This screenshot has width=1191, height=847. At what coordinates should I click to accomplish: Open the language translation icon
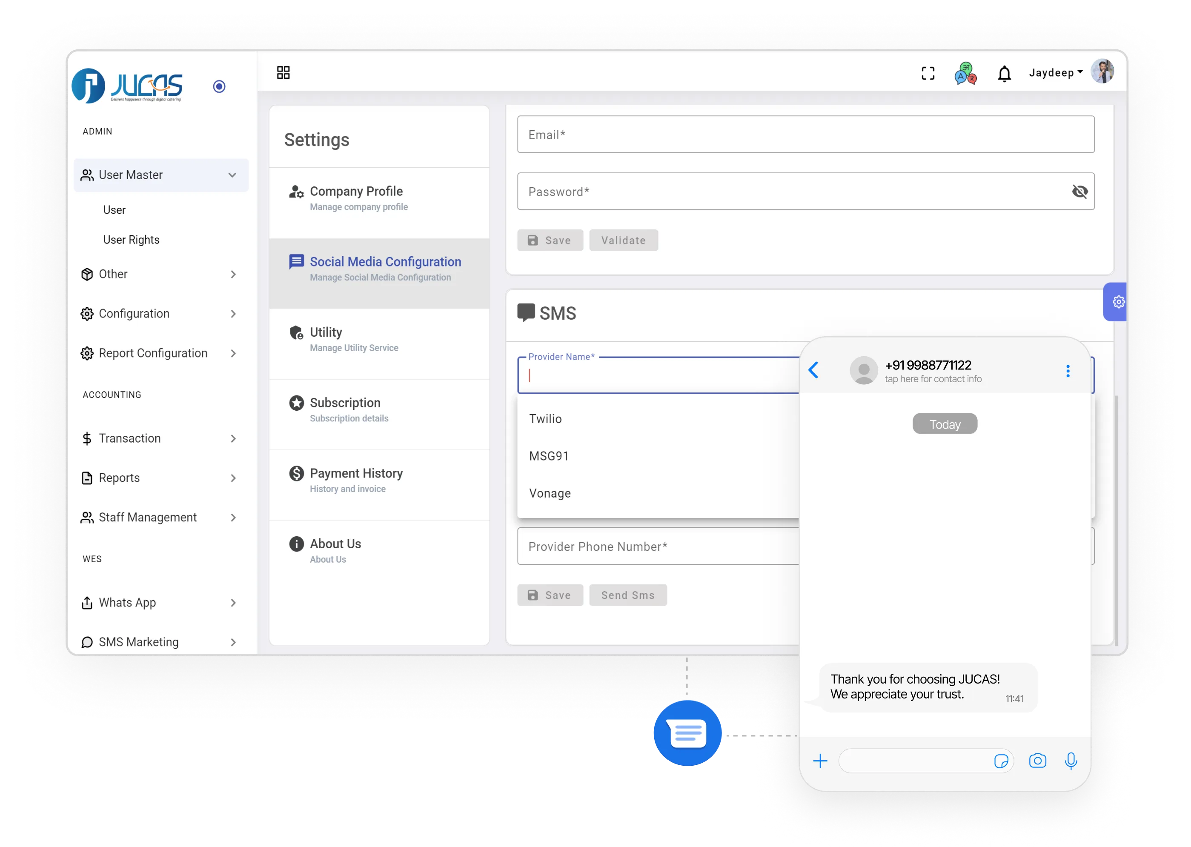(965, 73)
